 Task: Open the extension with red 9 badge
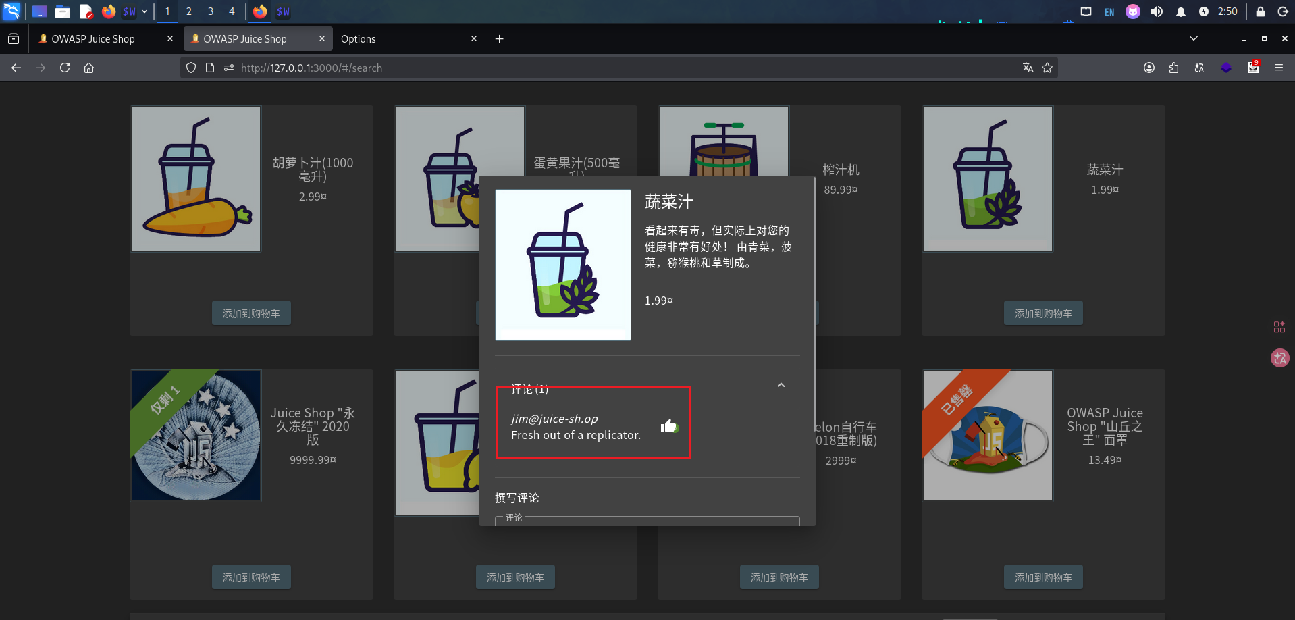coord(1253,67)
